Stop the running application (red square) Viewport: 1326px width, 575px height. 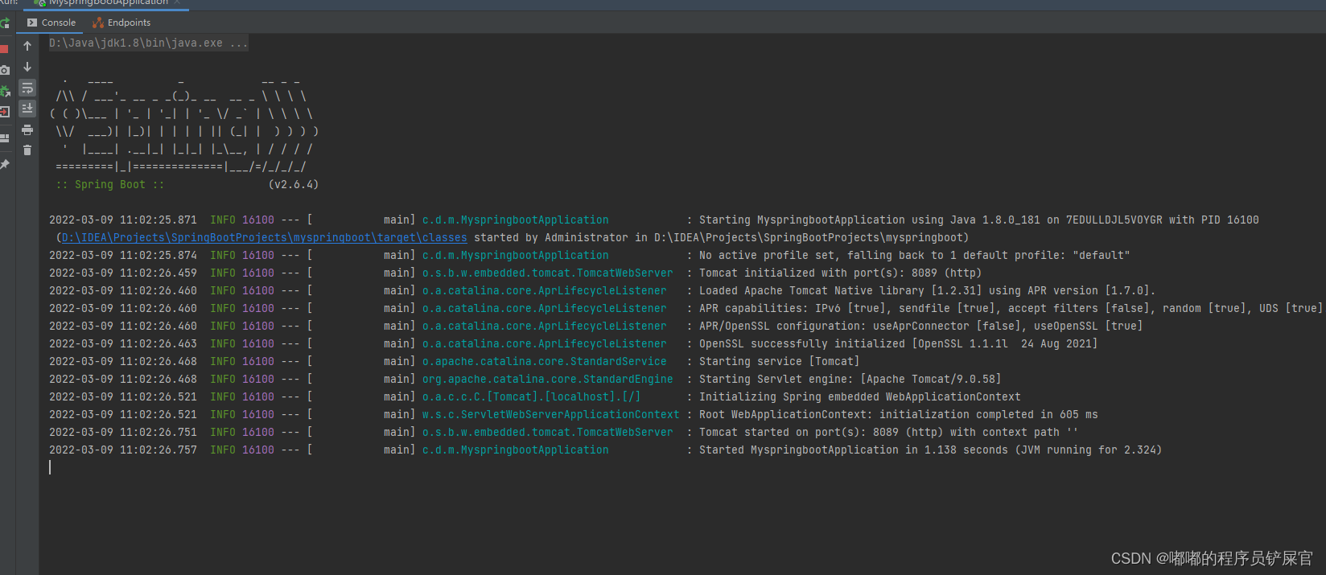[4, 49]
